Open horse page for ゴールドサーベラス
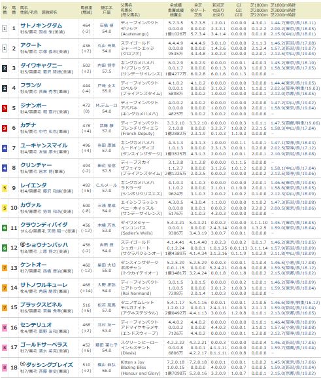This screenshot has height=378, width=321. [44, 345]
